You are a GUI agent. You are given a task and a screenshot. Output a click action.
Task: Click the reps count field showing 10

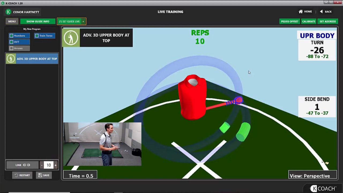point(49,165)
